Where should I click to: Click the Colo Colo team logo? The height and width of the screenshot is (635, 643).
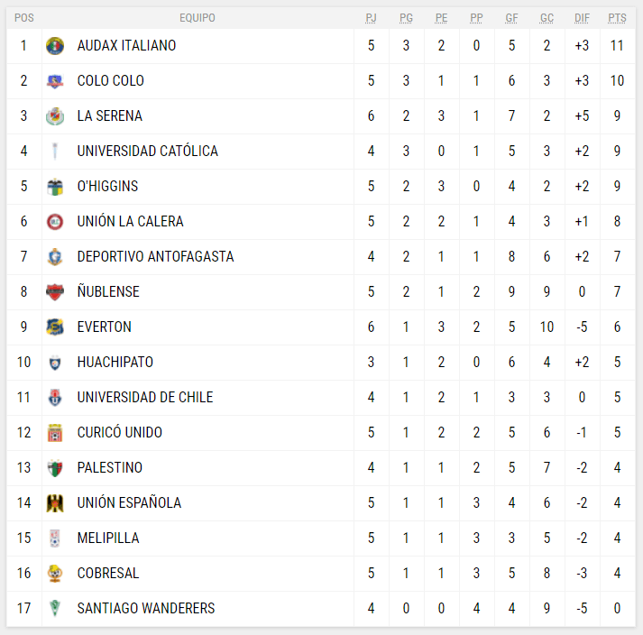(x=55, y=80)
